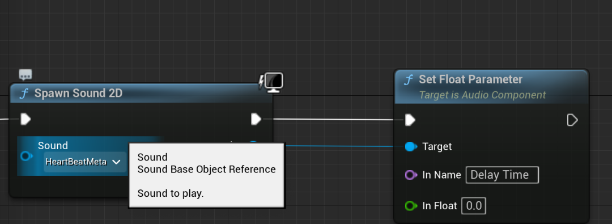
Task: Click the white exec wire between the nodes
Action: (x=334, y=119)
